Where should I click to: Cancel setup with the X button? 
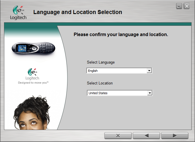(118, 136)
